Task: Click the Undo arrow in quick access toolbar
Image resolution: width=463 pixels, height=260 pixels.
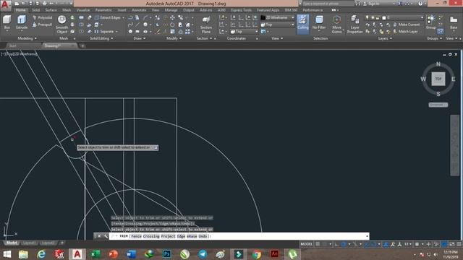Action: (51, 4)
